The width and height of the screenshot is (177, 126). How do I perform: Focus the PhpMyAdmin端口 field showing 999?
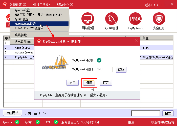pyautogui.click(x=105, y=70)
